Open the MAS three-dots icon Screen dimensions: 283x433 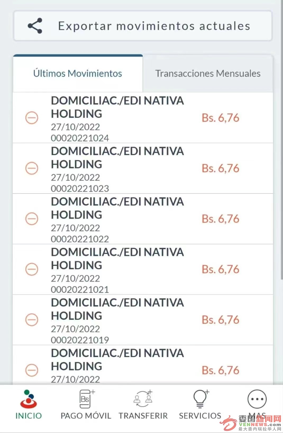[257, 399]
